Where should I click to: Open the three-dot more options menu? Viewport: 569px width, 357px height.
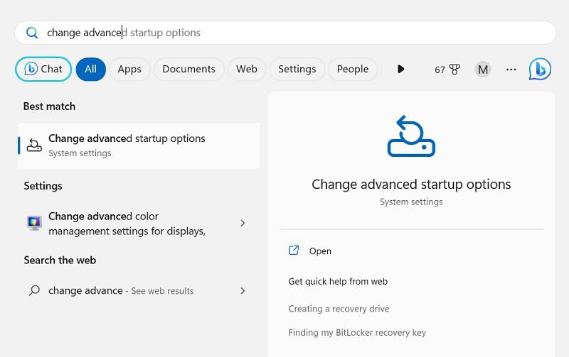[x=511, y=69]
